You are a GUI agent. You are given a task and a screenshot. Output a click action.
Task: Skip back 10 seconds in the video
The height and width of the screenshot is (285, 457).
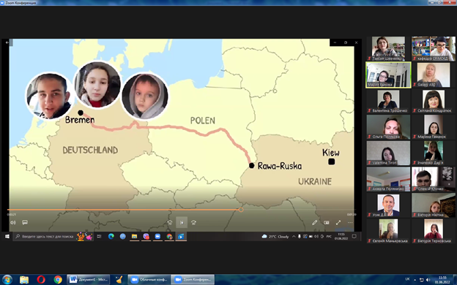pos(170,223)
